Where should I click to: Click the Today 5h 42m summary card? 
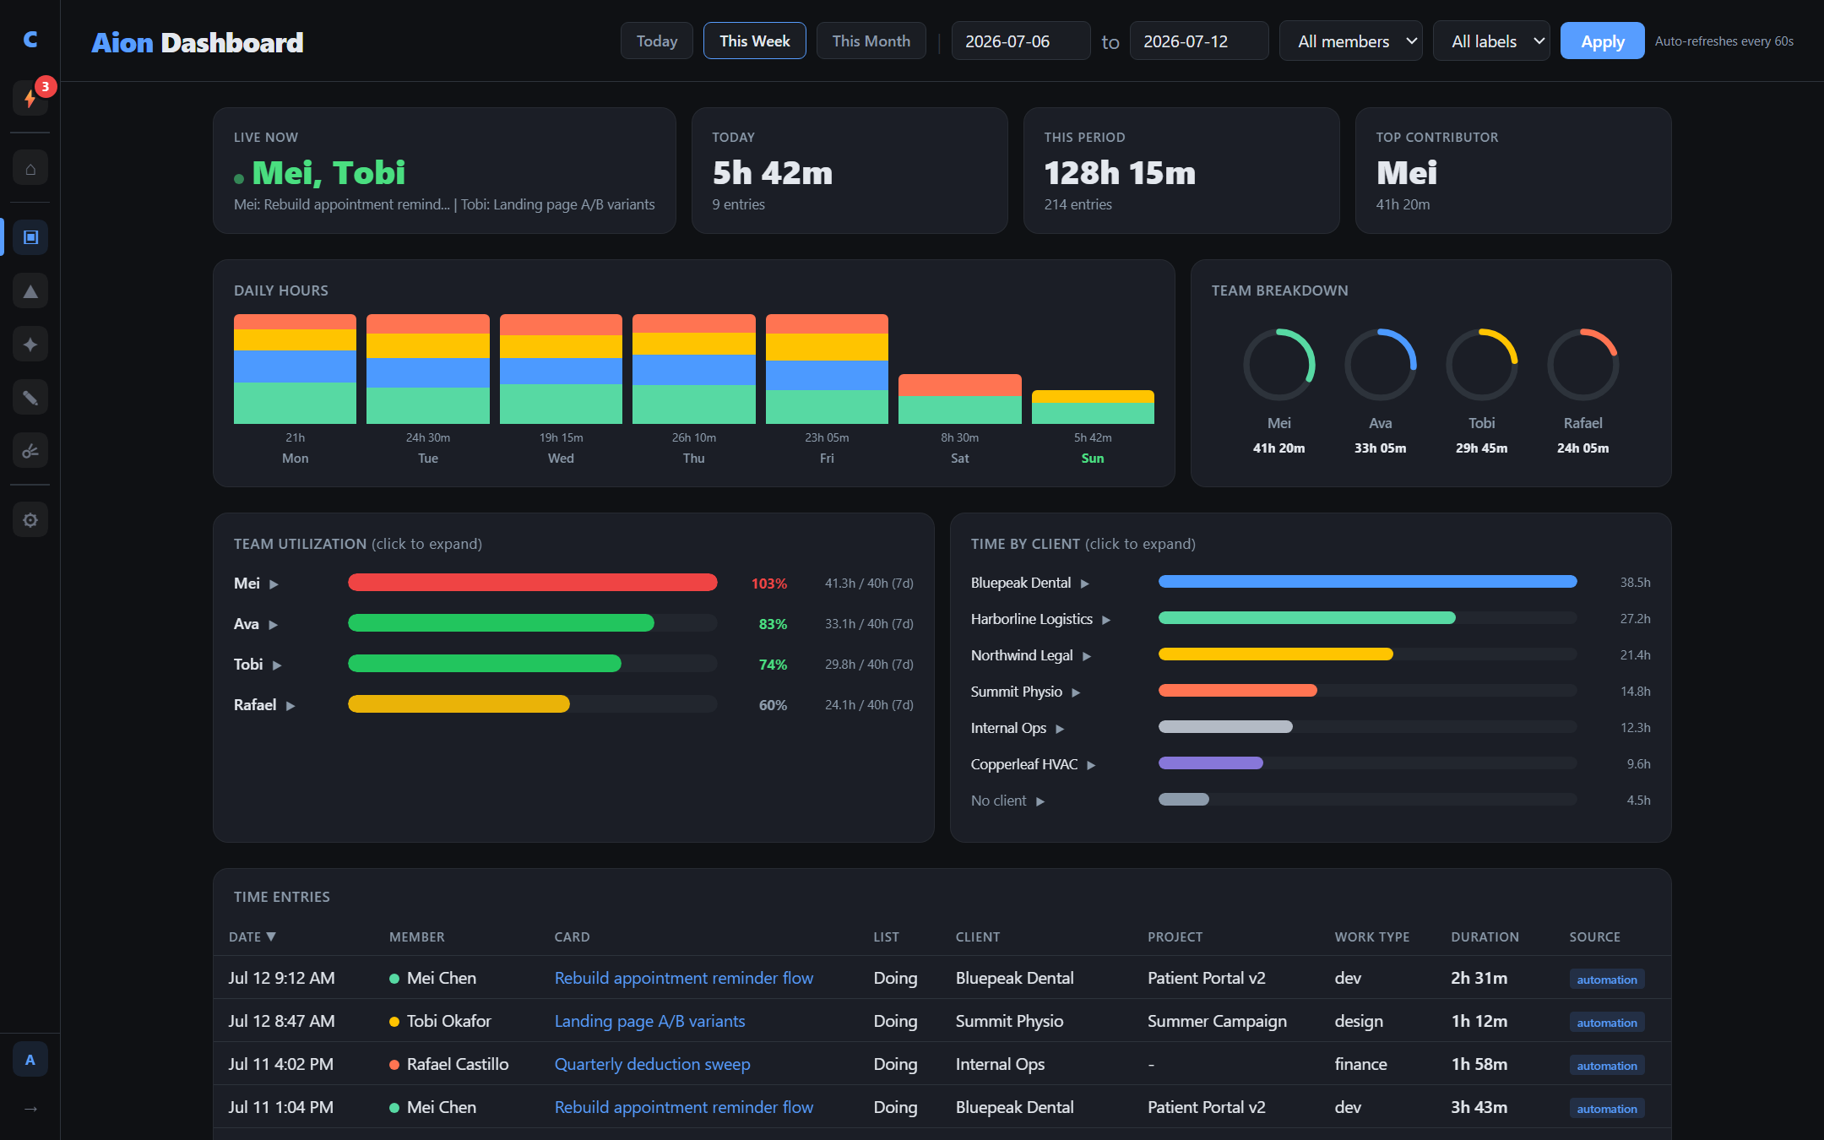coord(850,171)
